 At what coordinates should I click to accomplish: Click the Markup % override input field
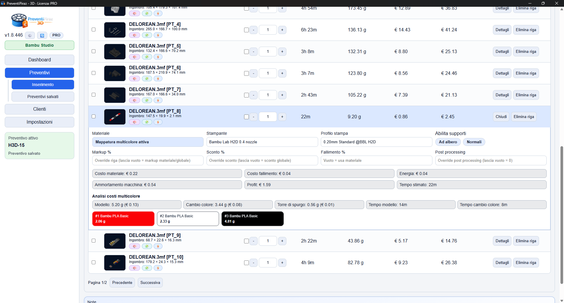(147, 161)
